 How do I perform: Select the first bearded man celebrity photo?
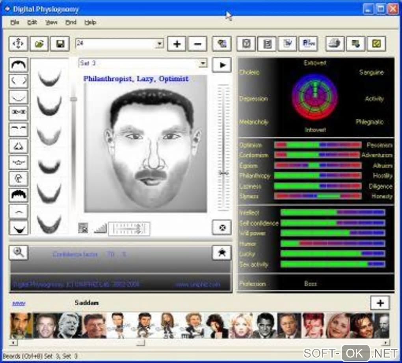(22, 326)
